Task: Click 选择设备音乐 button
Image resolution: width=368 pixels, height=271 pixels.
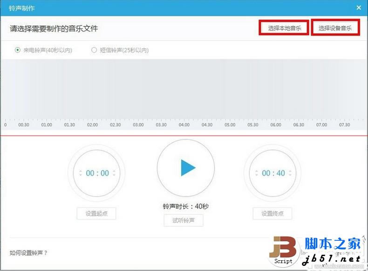Action: pyautogui.click(x=335, y=28)
